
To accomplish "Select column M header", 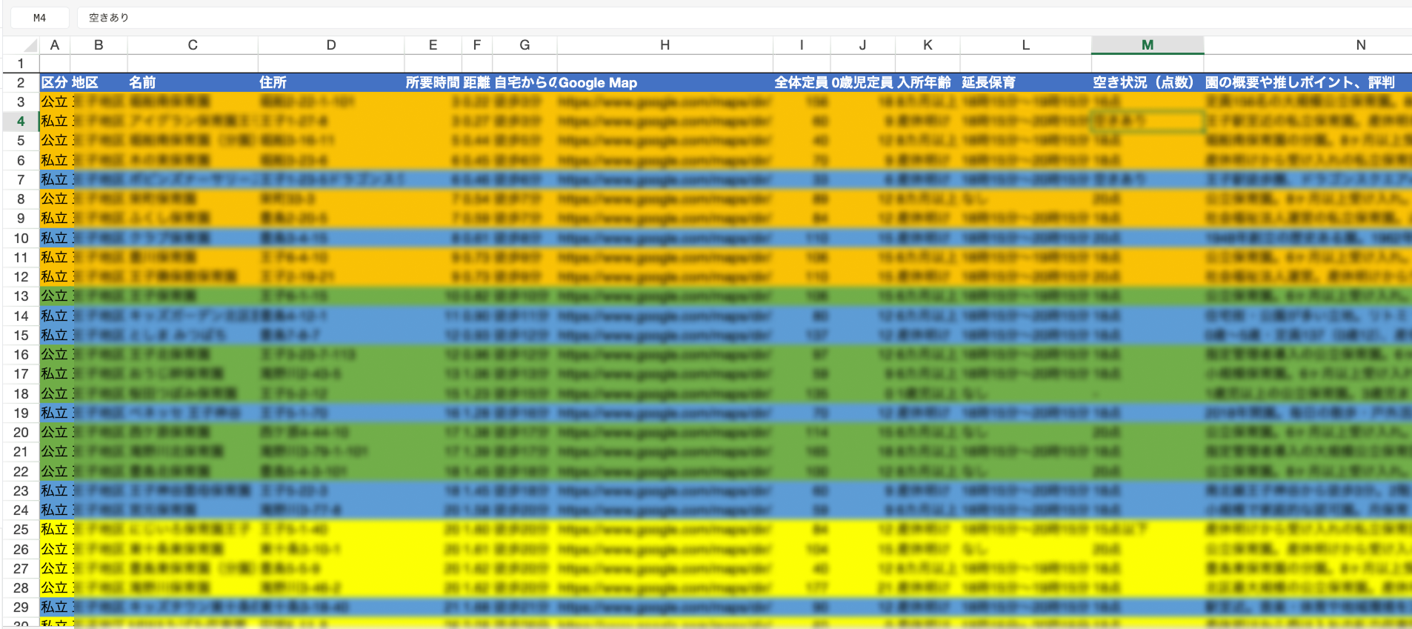I will pyautogui.click(x=1147, y=45).
